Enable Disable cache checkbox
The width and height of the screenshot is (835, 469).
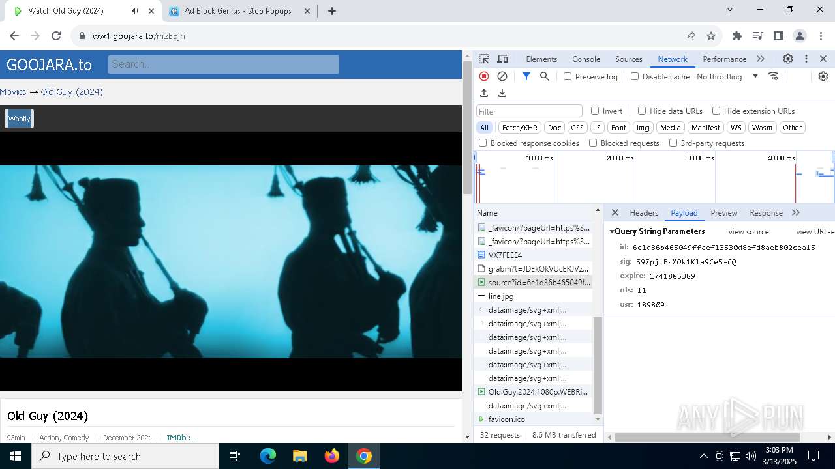coord(635,76)
